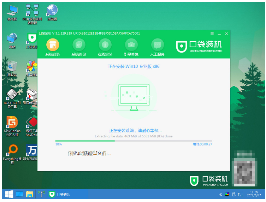
Task: Click the 人工服务 support icon
Action: click(158, 45)
